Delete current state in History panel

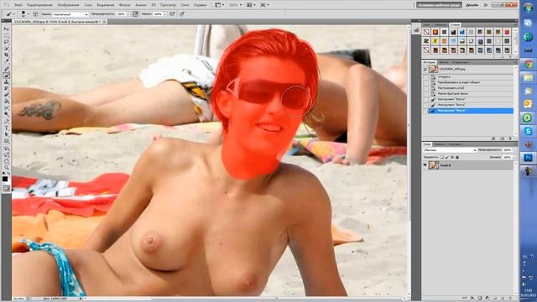point(510,138)
